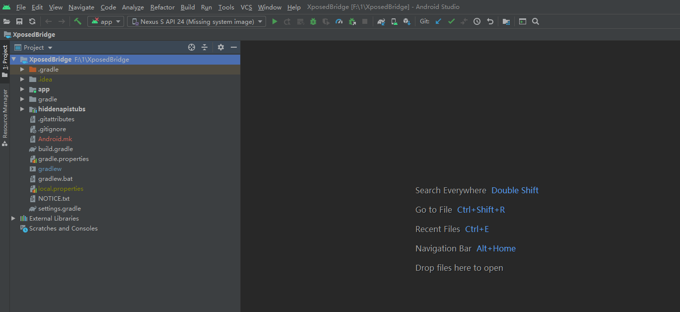Open the Project panel gear settings
Screen dimensions: 680x312
coord(221,47)
